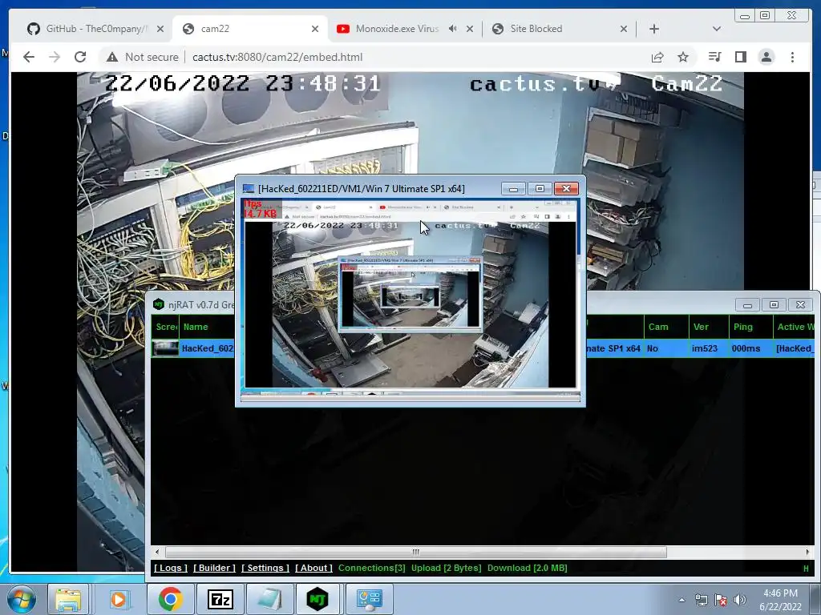Open the Chrome profile avatar
The width and height of the screenshot is (821, 615).
[x=766, y=57]
